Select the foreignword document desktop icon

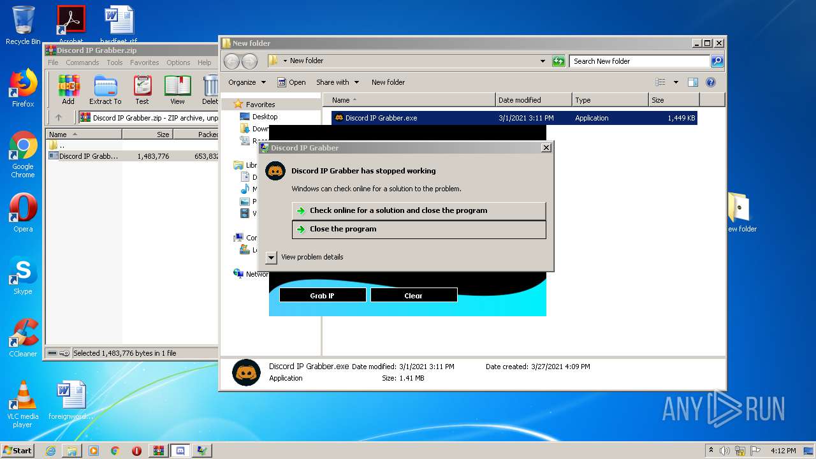pos(71,400)
